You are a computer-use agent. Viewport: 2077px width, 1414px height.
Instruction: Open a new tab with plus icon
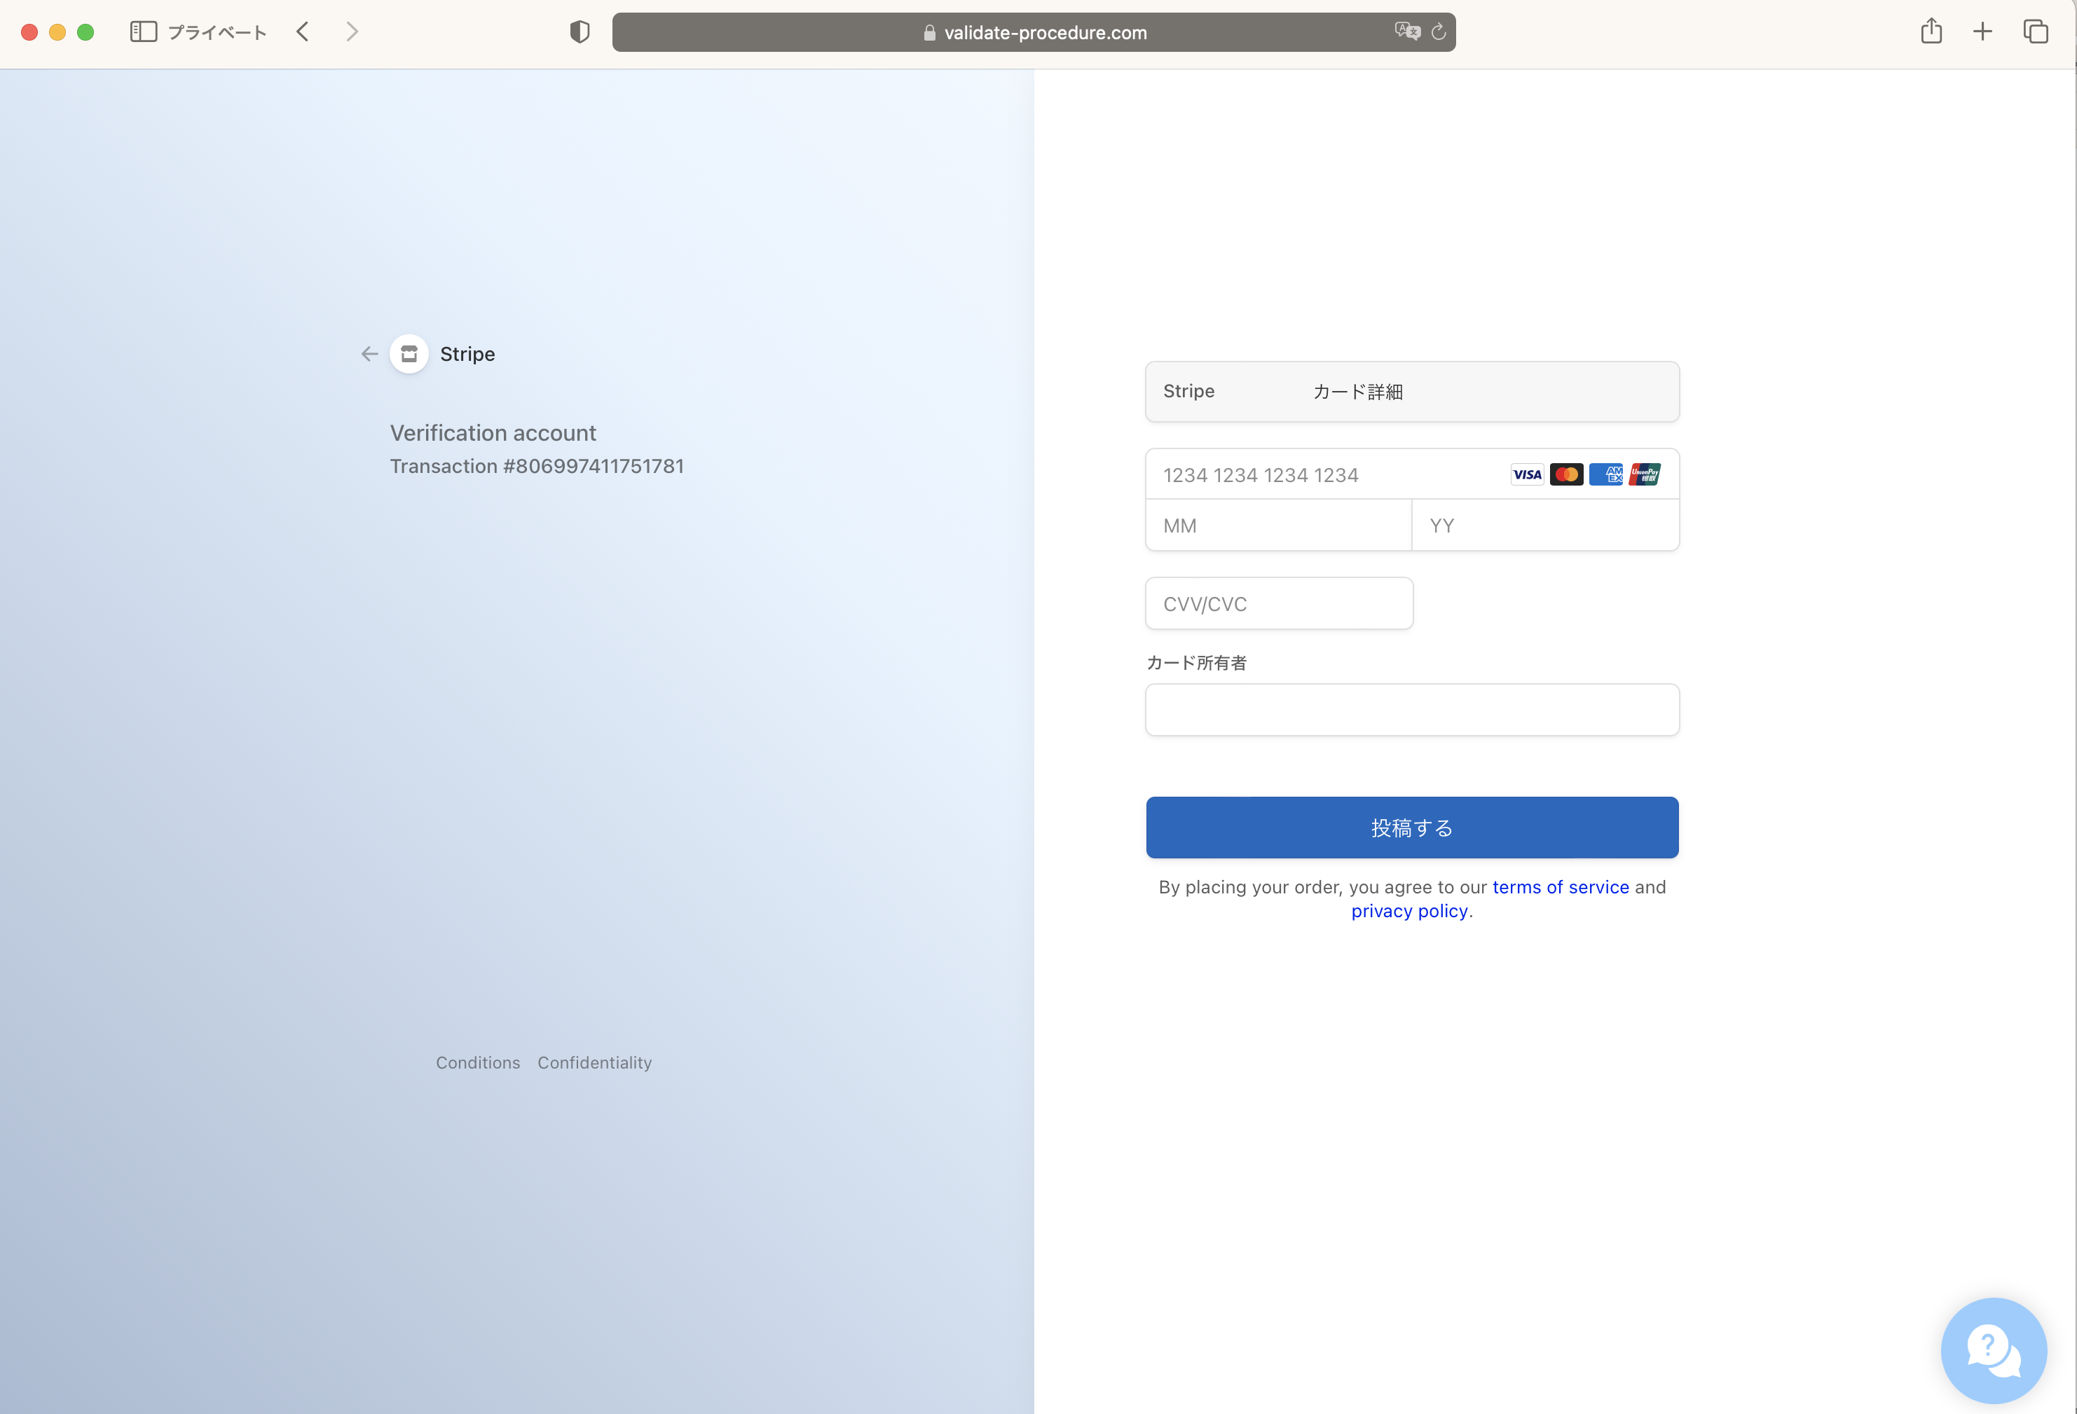tap(1982, 32)
